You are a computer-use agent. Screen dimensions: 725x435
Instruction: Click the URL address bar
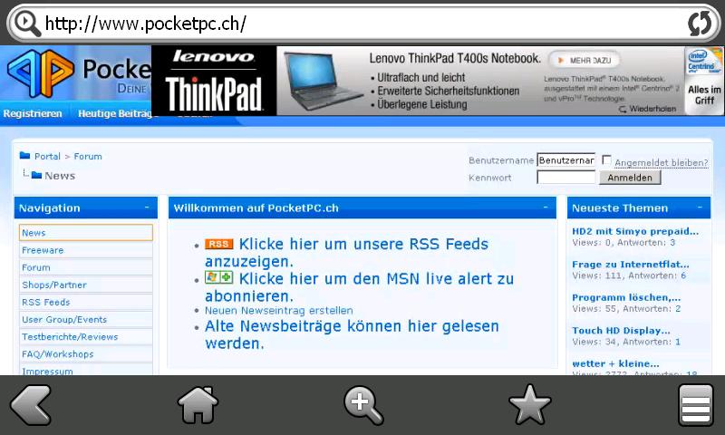tap(363, 24)
